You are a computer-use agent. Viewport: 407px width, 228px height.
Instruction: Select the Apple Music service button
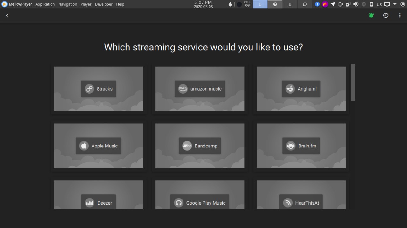99,146
